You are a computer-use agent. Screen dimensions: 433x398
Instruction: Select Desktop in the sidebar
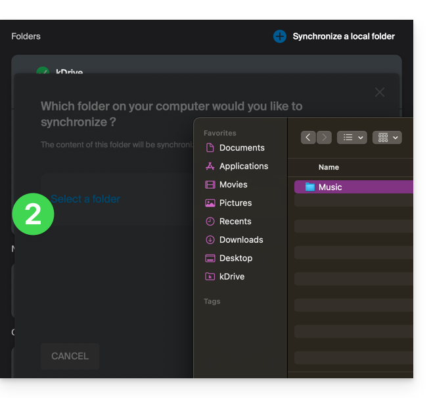[235, 259]
